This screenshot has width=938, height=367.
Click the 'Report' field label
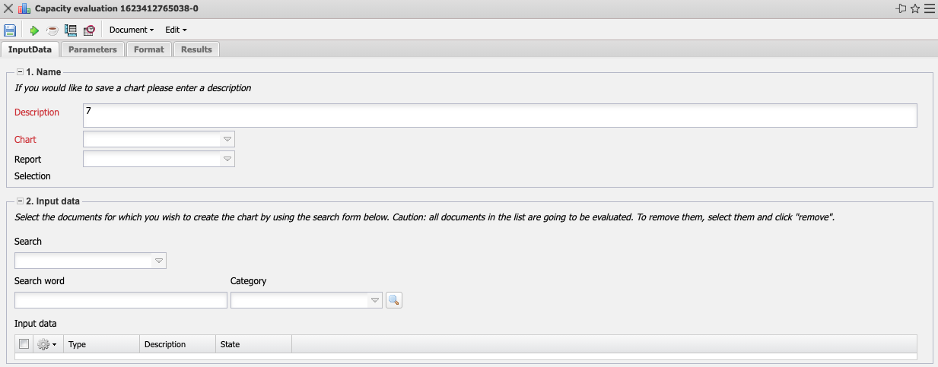coord(28,160)
